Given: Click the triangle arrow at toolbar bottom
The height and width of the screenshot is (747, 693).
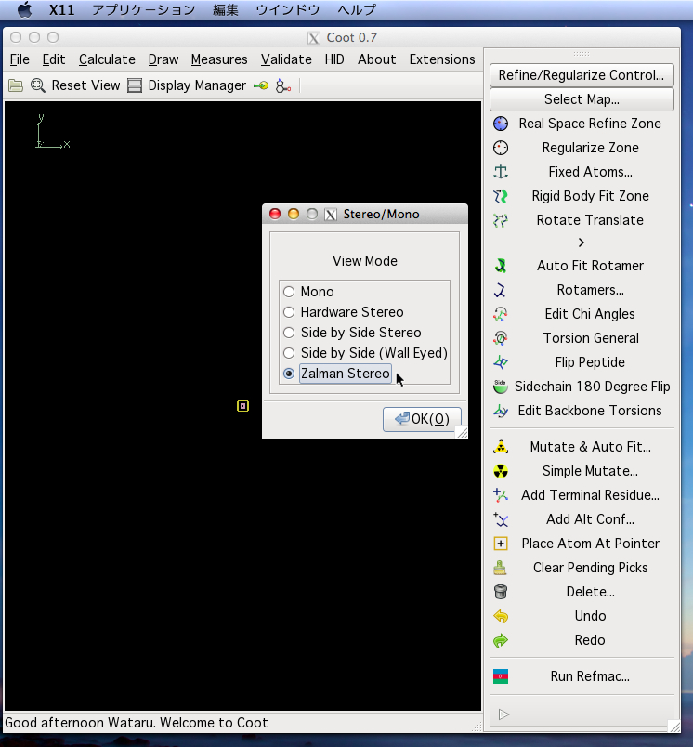Looking at the screenshot, I should coord(503,714).
